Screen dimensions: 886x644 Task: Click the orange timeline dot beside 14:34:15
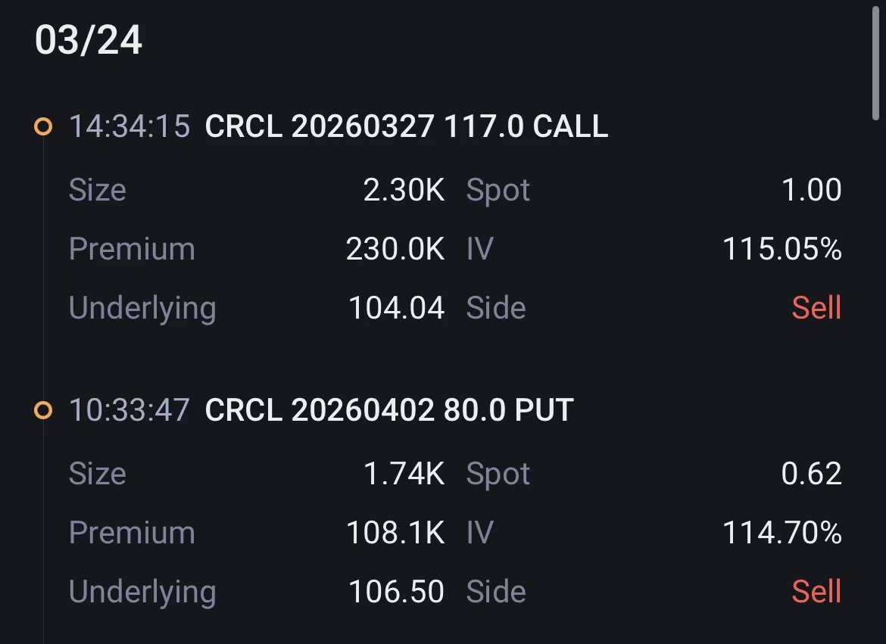44,125
